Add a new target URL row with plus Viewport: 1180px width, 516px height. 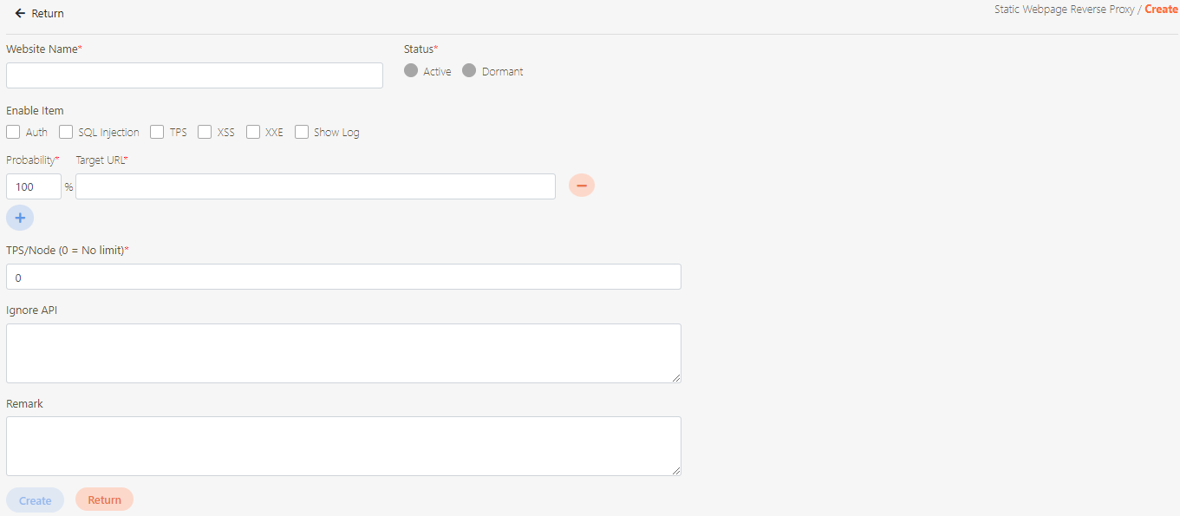coord(20,218)
